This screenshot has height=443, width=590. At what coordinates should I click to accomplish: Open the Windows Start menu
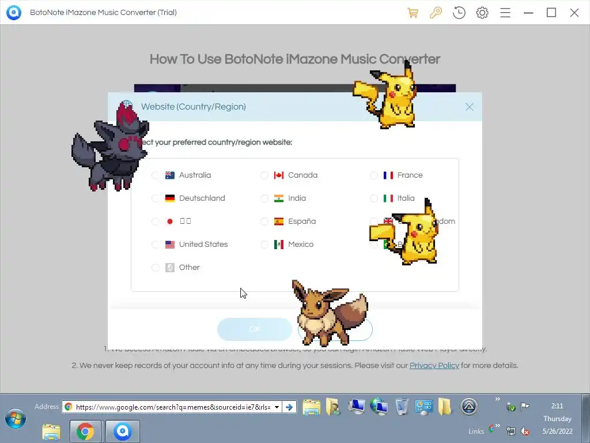coord(16,418)
